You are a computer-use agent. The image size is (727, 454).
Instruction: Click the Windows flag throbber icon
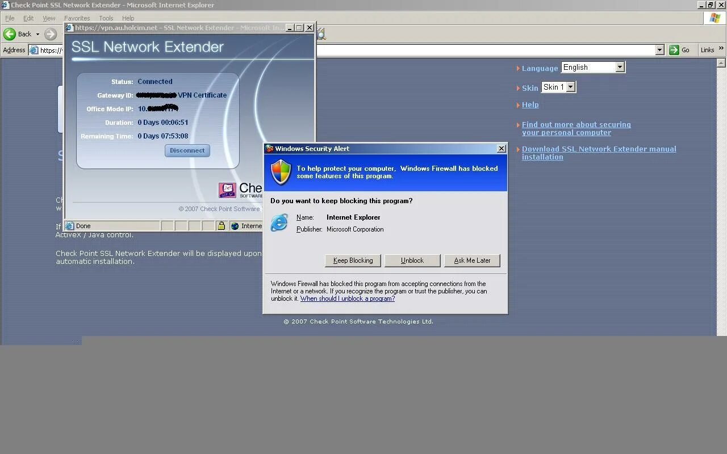[x=715, y=18]
